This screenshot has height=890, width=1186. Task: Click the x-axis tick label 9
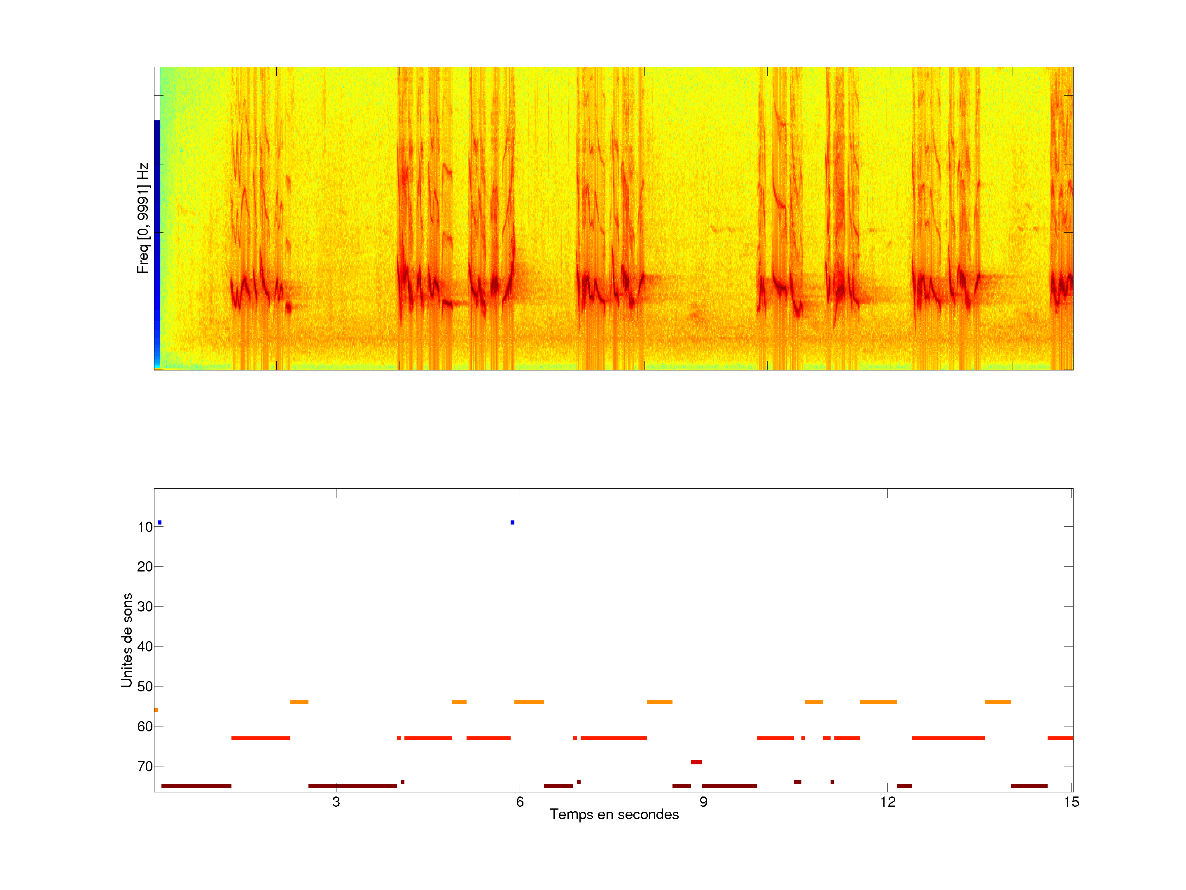[703, 801]
